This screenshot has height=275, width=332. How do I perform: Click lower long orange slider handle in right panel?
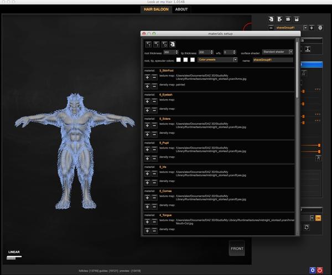pyautogui.click(x=319, y=151)
